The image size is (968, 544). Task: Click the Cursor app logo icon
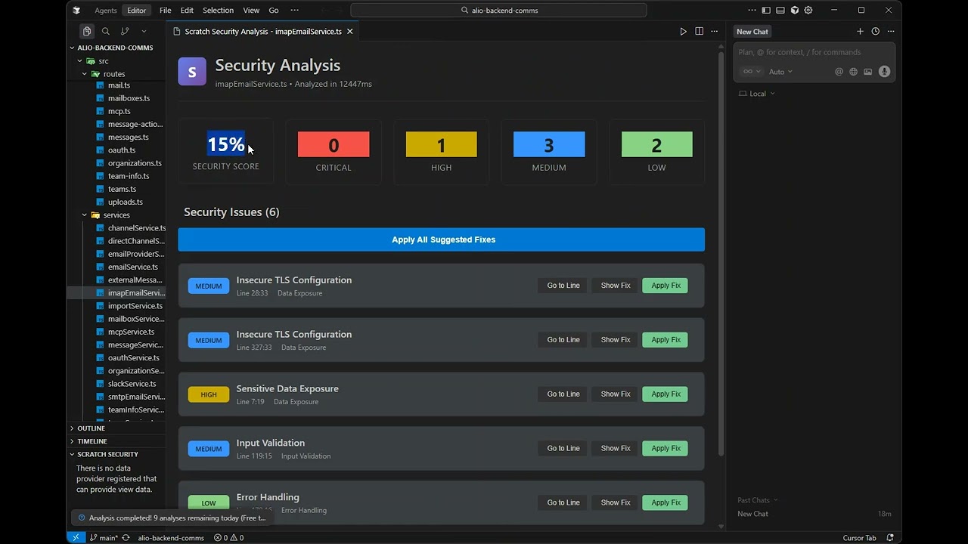(76, 11)
